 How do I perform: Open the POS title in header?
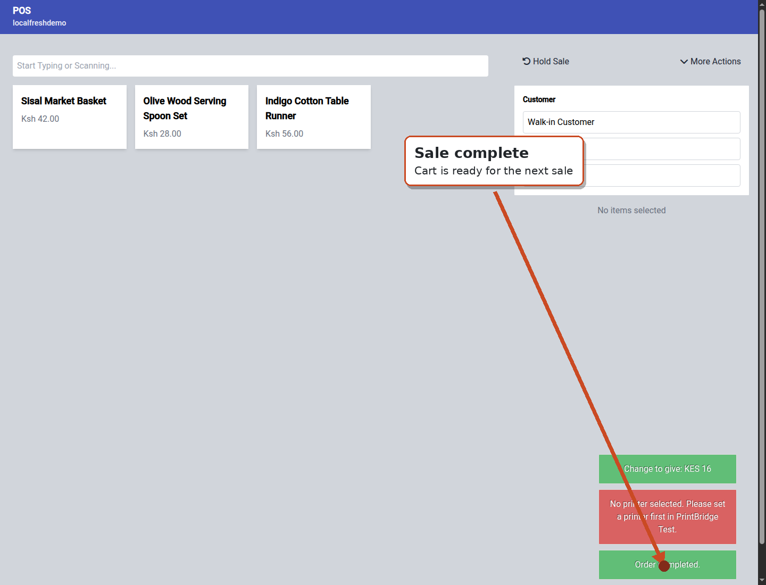22,11
